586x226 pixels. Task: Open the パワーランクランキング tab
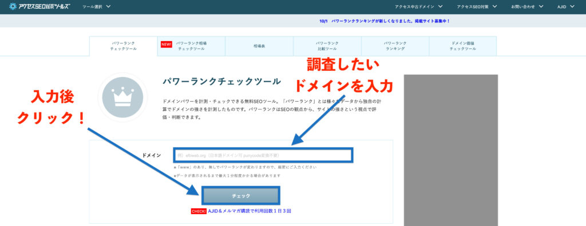395,46
